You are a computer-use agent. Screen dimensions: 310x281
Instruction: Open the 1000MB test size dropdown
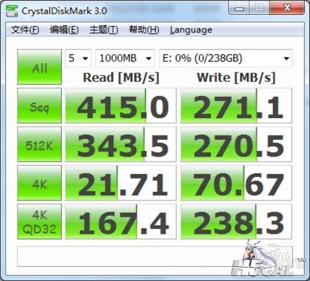125,58
